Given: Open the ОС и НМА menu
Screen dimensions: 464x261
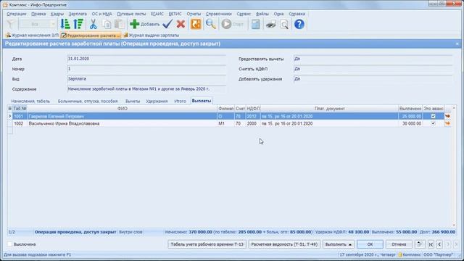Looking at the screenshot, I should coord(101,14).
